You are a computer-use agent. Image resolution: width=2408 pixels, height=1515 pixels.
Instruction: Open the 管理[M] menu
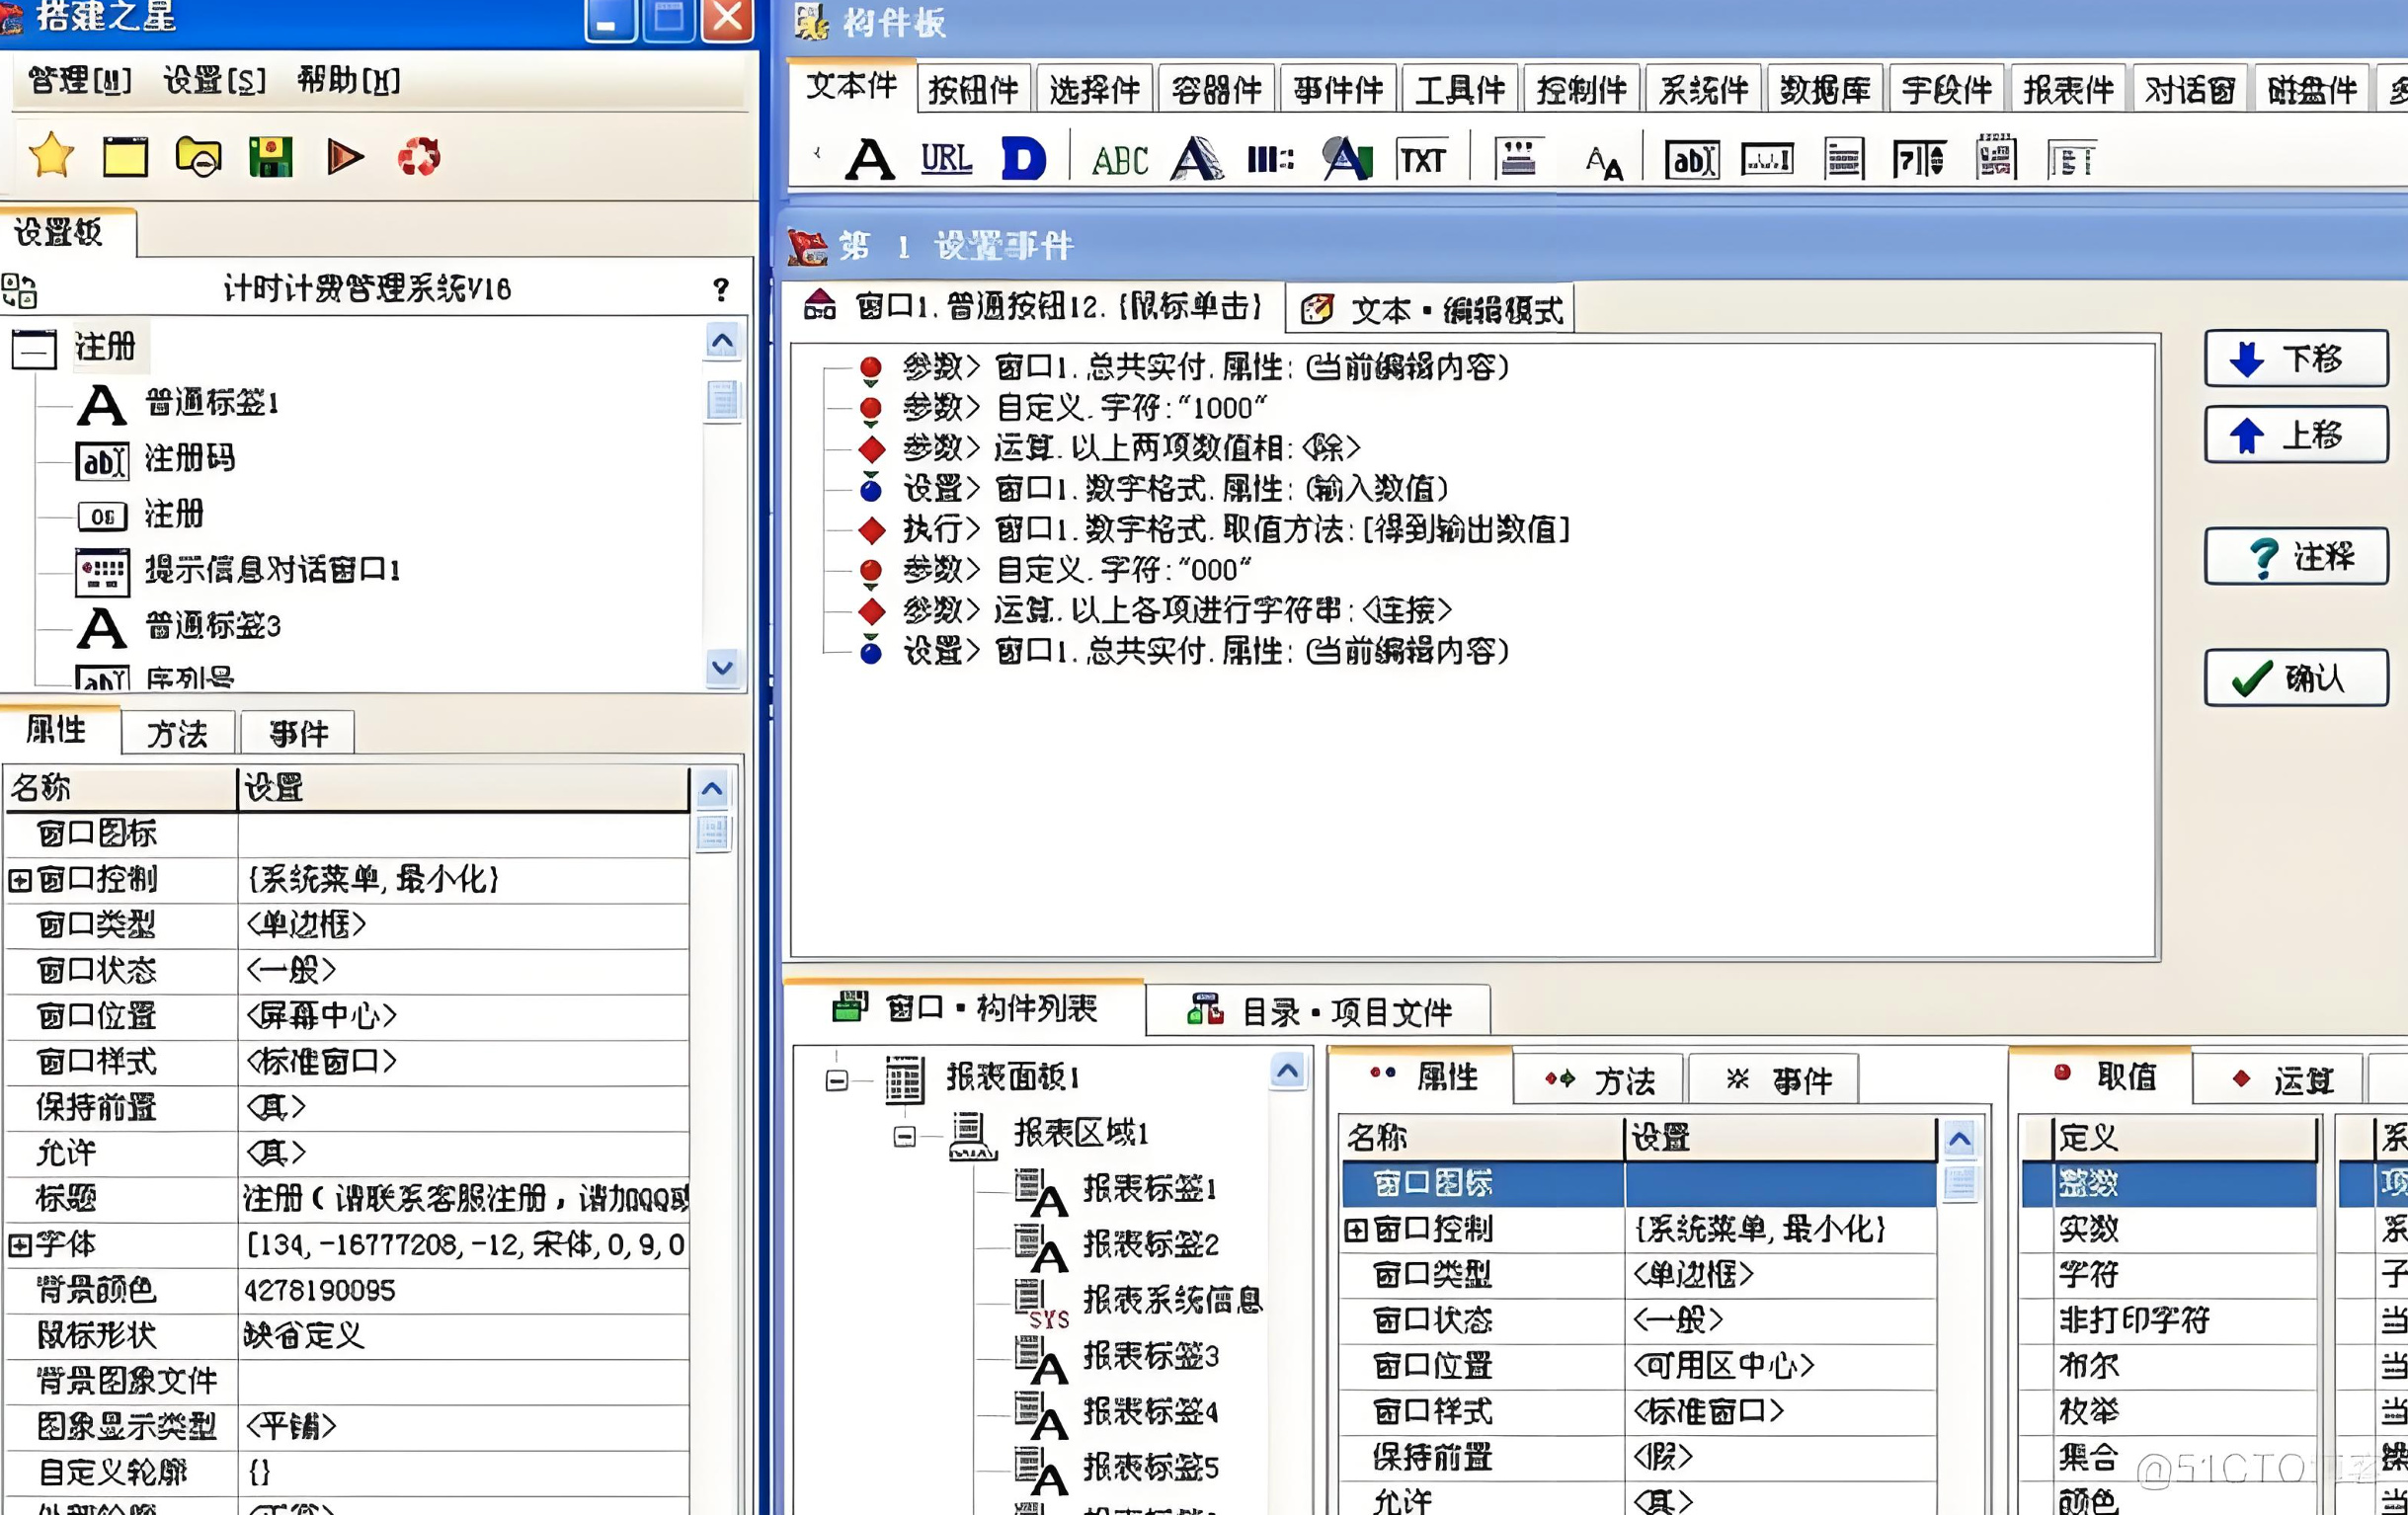coord(80,80)
